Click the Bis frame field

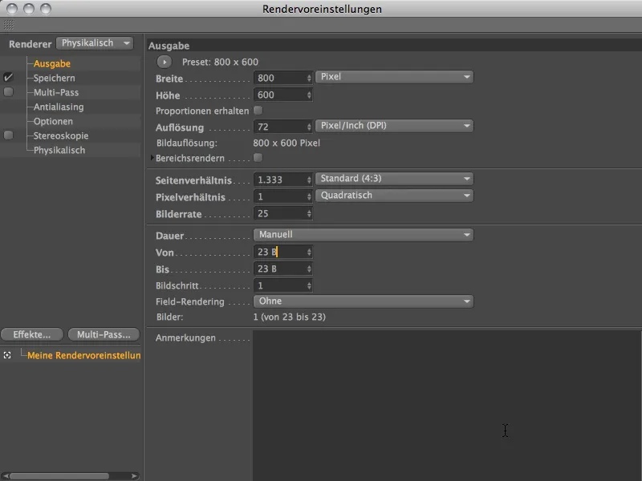point(279,269)
